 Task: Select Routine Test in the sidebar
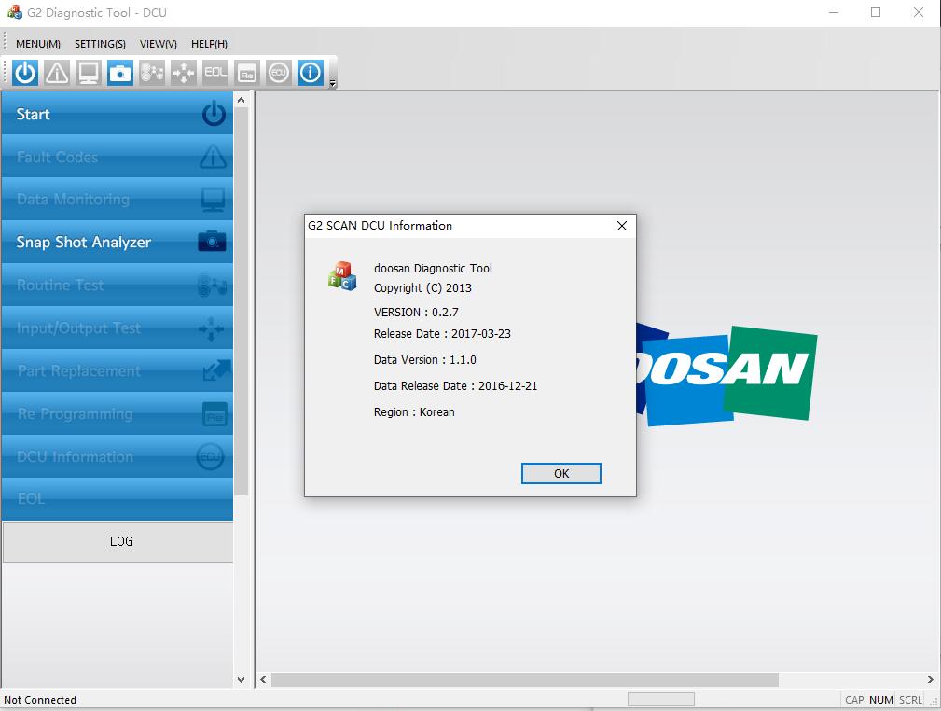(x=117, y=285)
